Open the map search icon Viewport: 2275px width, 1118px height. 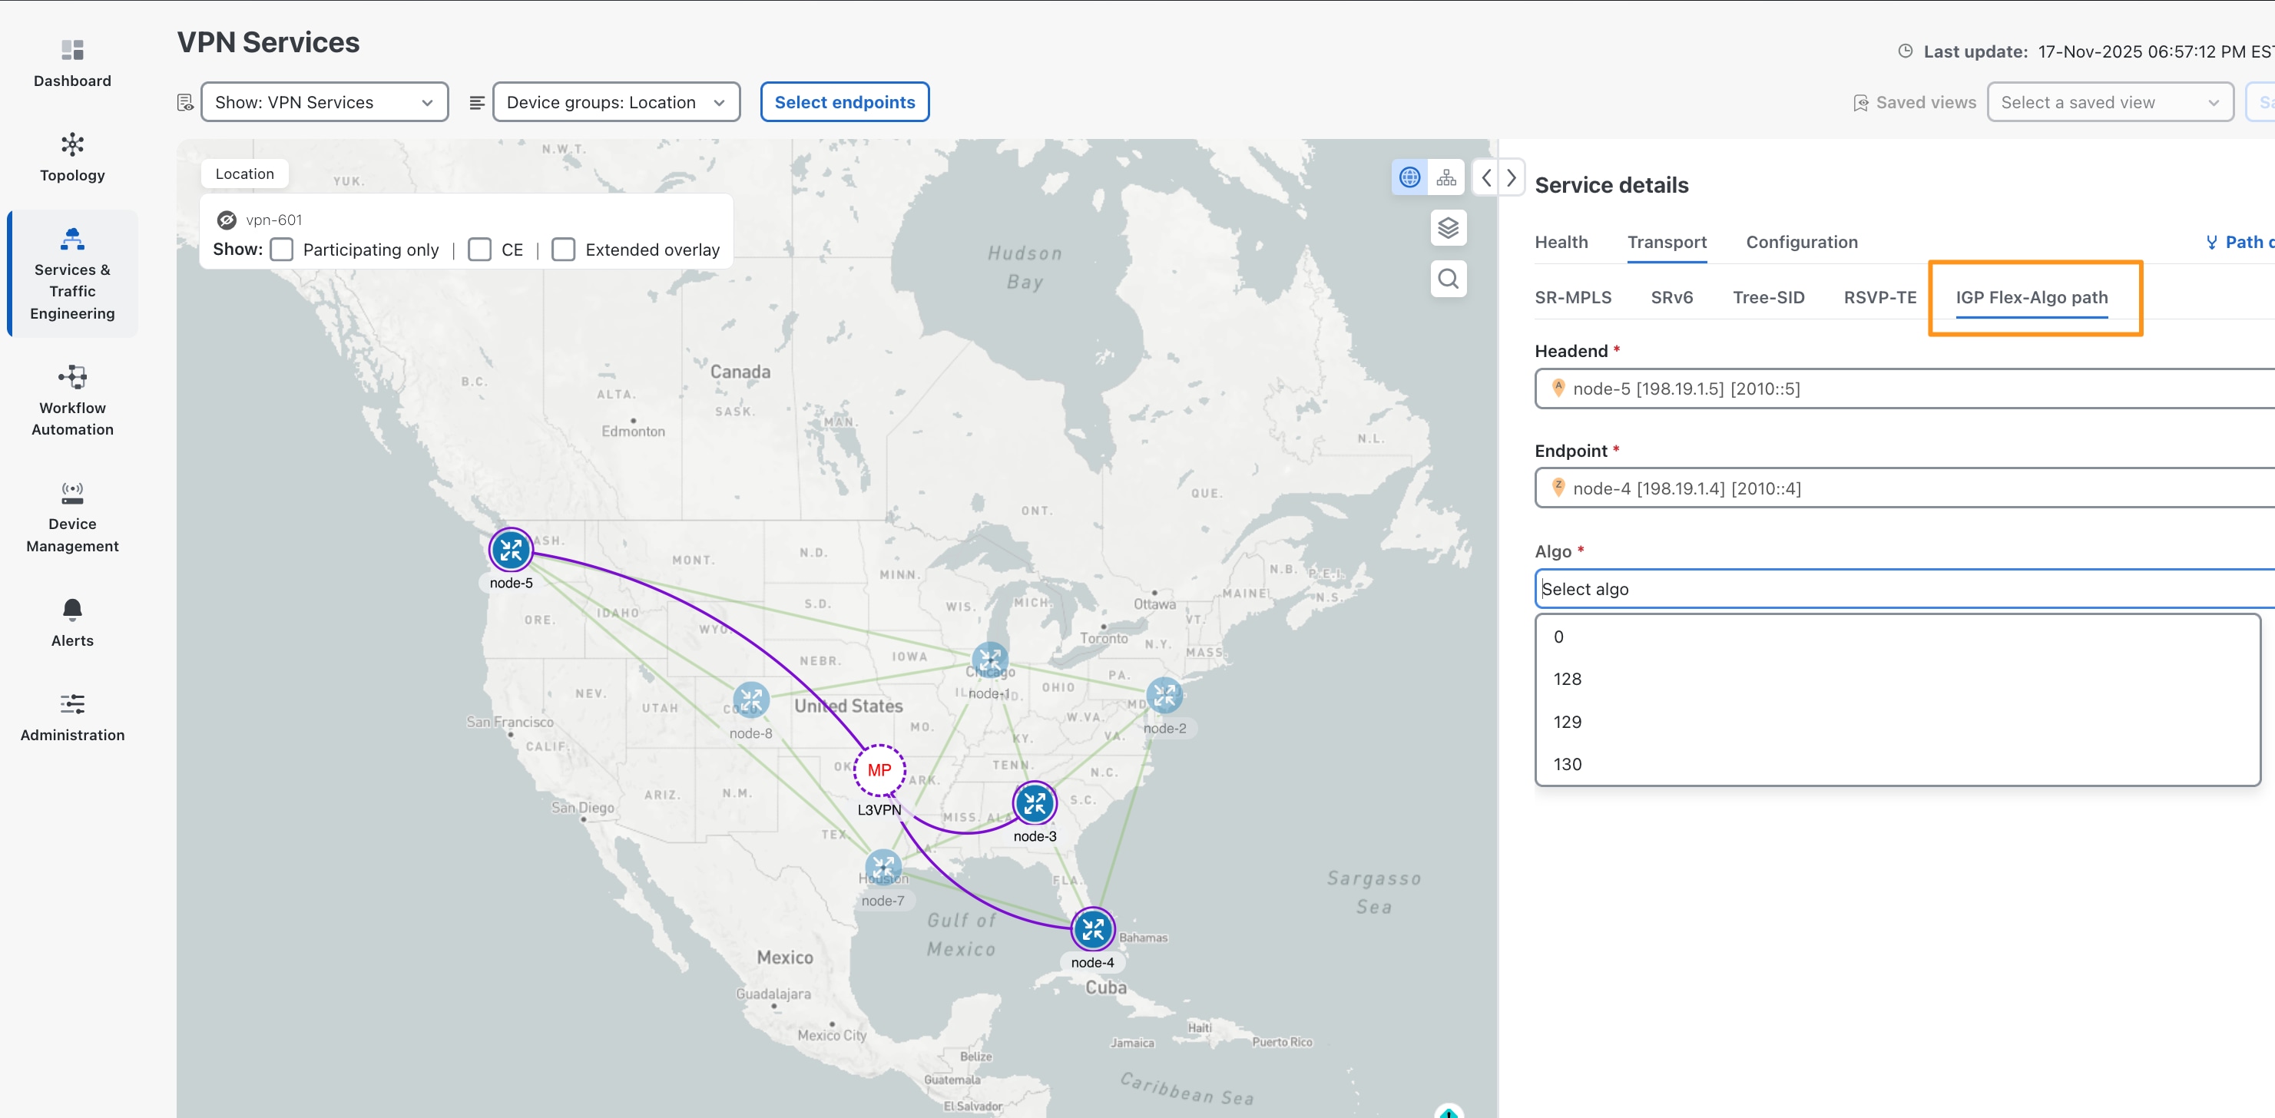click(1449, 279)
